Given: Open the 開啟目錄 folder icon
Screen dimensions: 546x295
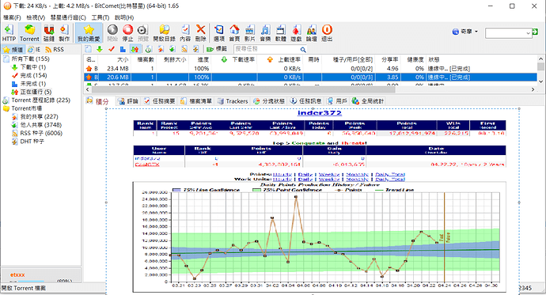Looking at the screenshot, I should pos(164,33).
